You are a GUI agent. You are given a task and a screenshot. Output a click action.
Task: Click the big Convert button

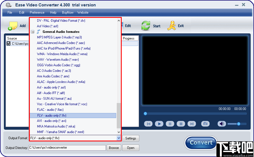(201, 143)
